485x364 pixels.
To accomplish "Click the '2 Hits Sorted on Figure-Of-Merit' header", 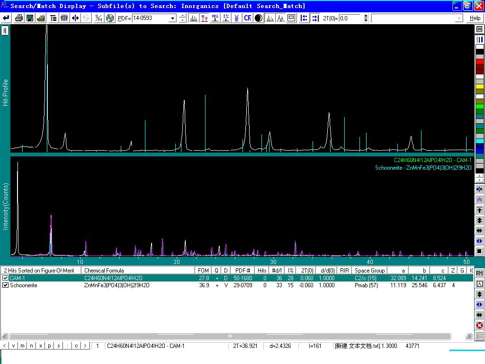I will 41,271.
